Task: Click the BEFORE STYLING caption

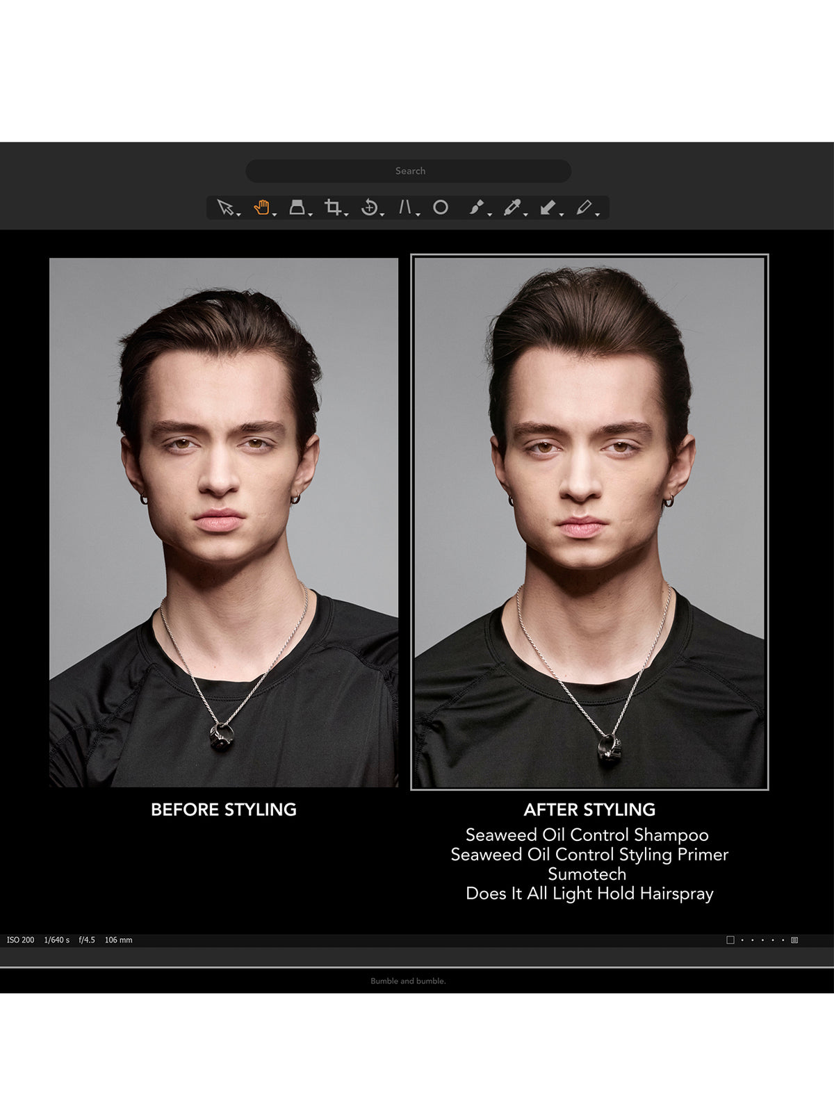Action: tap(224, 810)
